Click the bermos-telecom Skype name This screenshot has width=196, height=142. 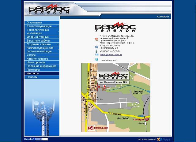(x=108, y=60)
